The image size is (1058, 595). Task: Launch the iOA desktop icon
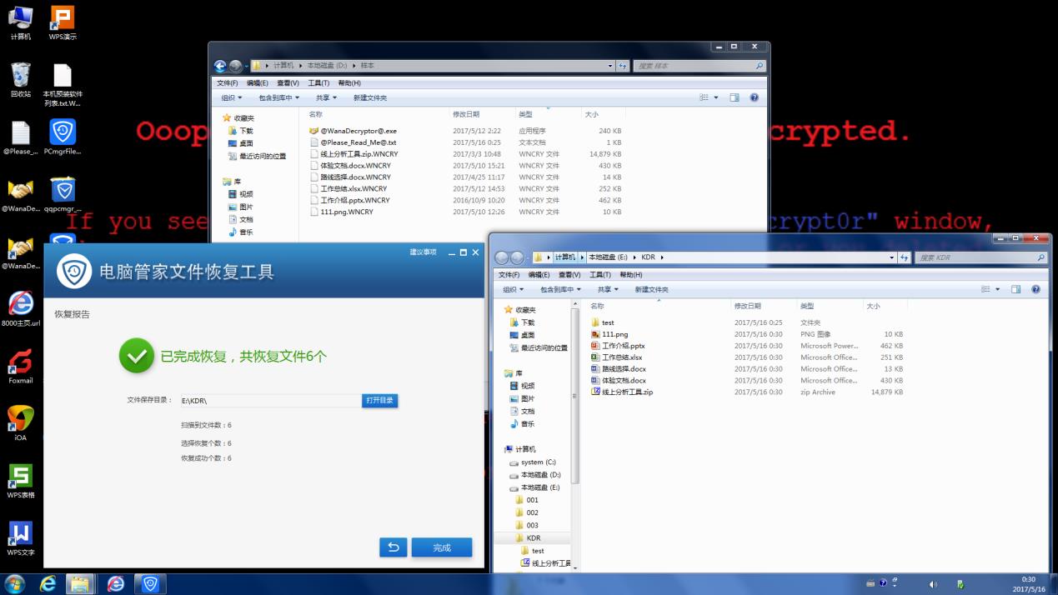19,417
